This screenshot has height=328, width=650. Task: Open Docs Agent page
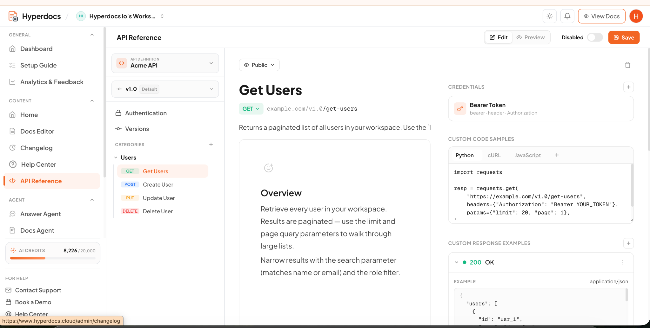click(52, 230)
